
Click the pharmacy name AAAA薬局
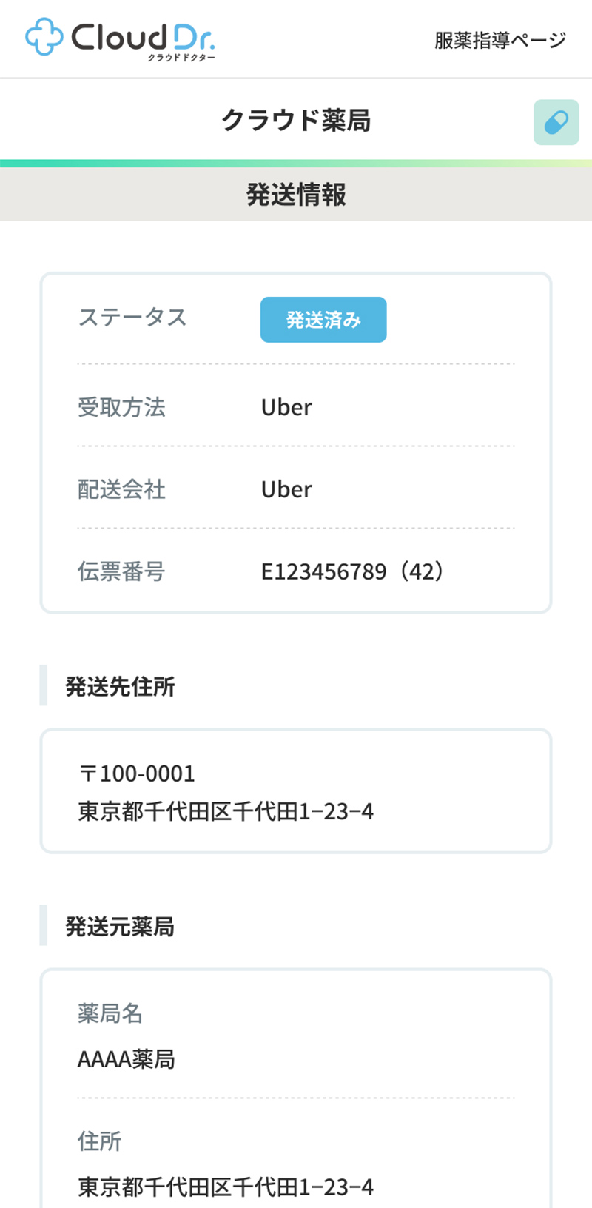coord(127,1059)
